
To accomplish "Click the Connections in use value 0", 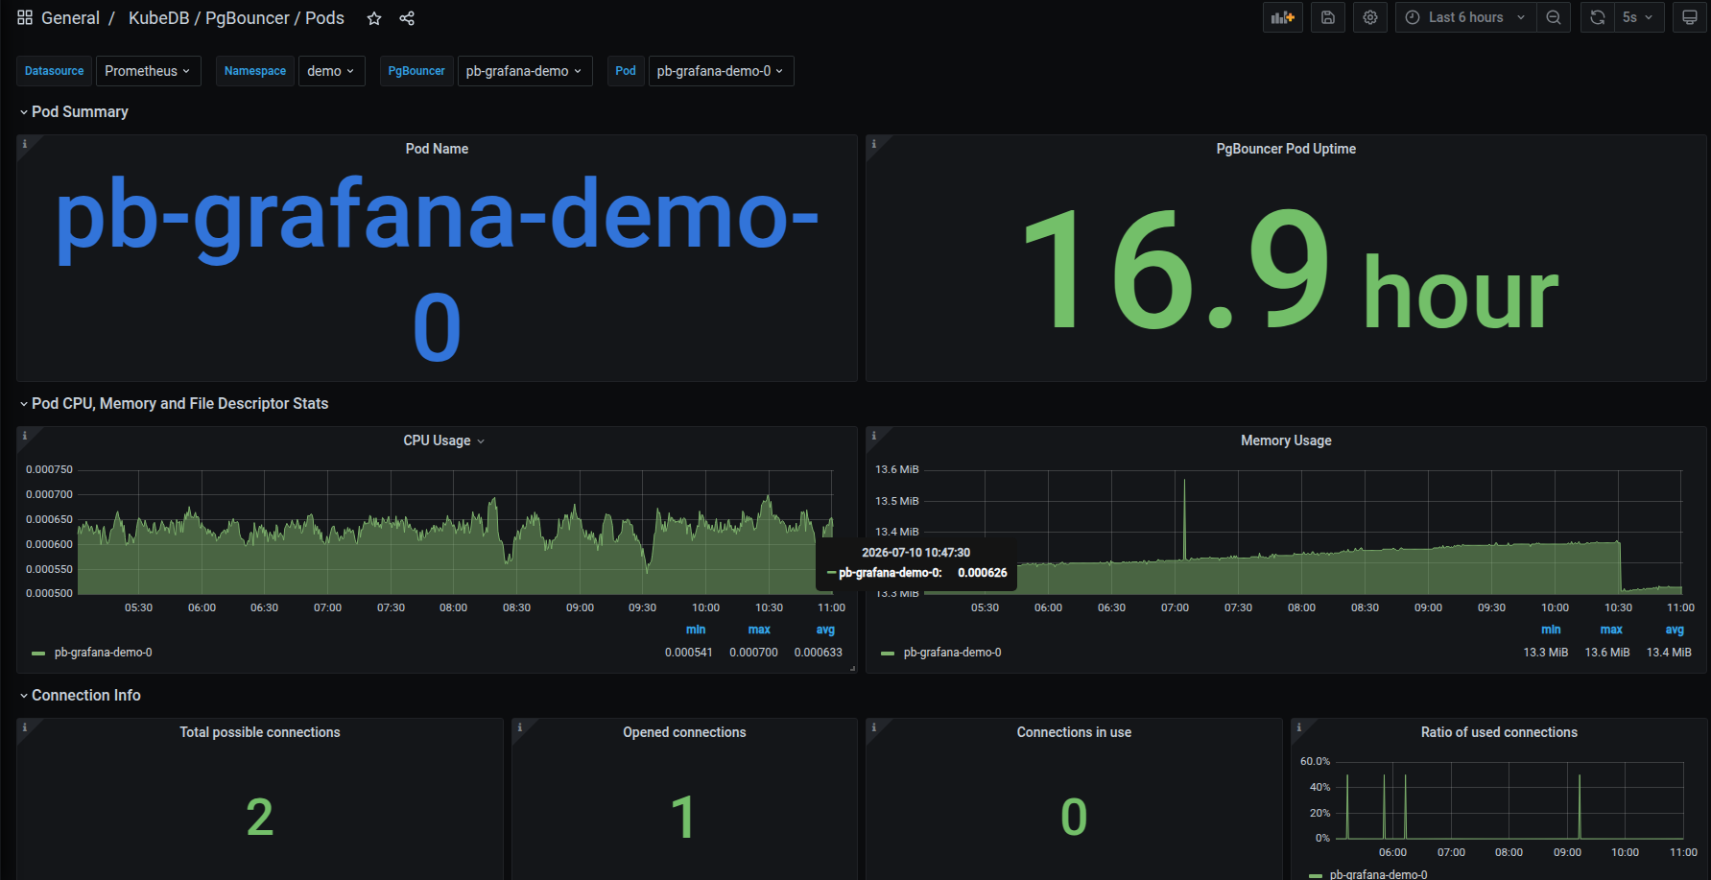I will click(x=1074, y=818).
